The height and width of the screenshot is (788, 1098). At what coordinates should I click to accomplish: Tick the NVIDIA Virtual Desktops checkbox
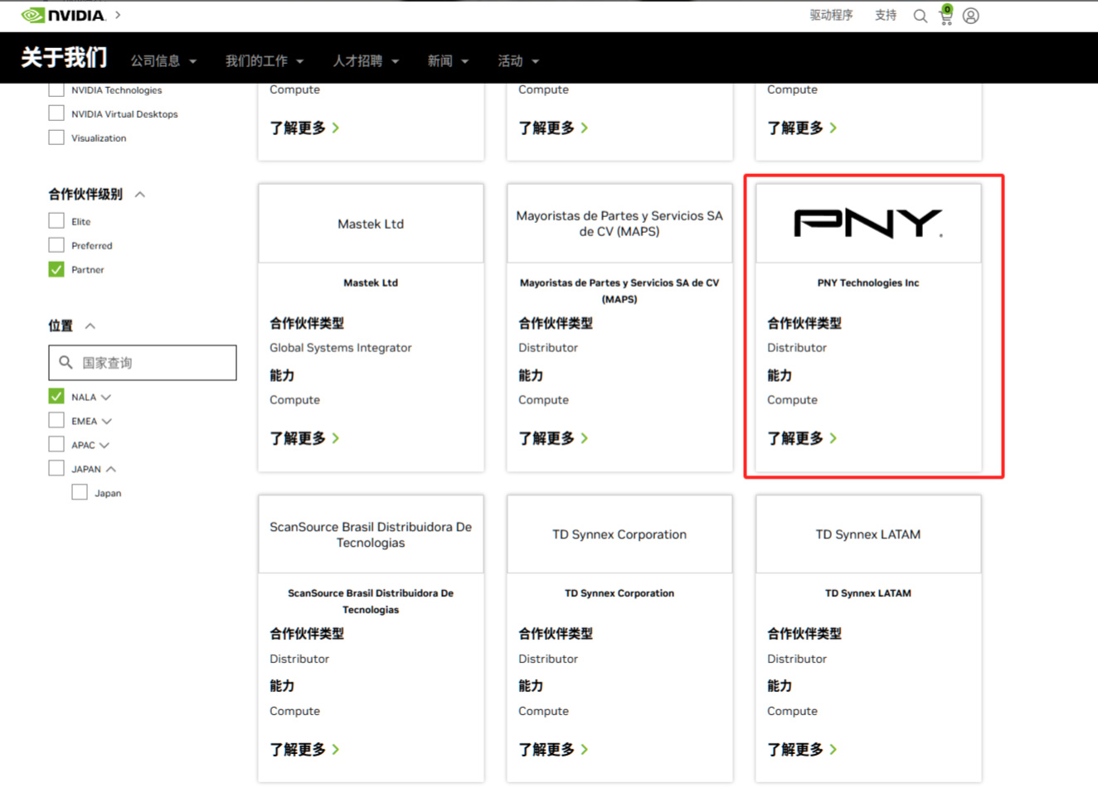[56, 114]
